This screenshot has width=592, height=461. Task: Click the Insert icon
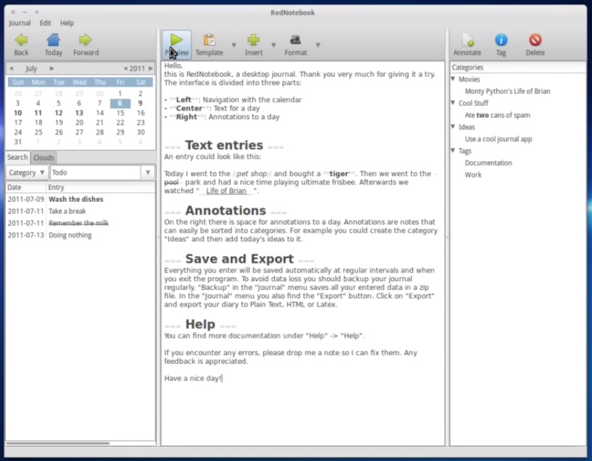(x=254, y=41)
